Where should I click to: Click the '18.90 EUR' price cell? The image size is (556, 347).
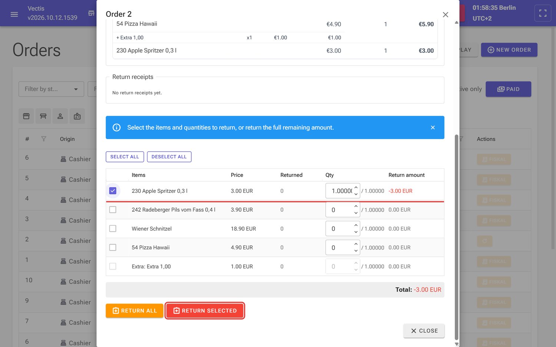[x=244, y=229]
